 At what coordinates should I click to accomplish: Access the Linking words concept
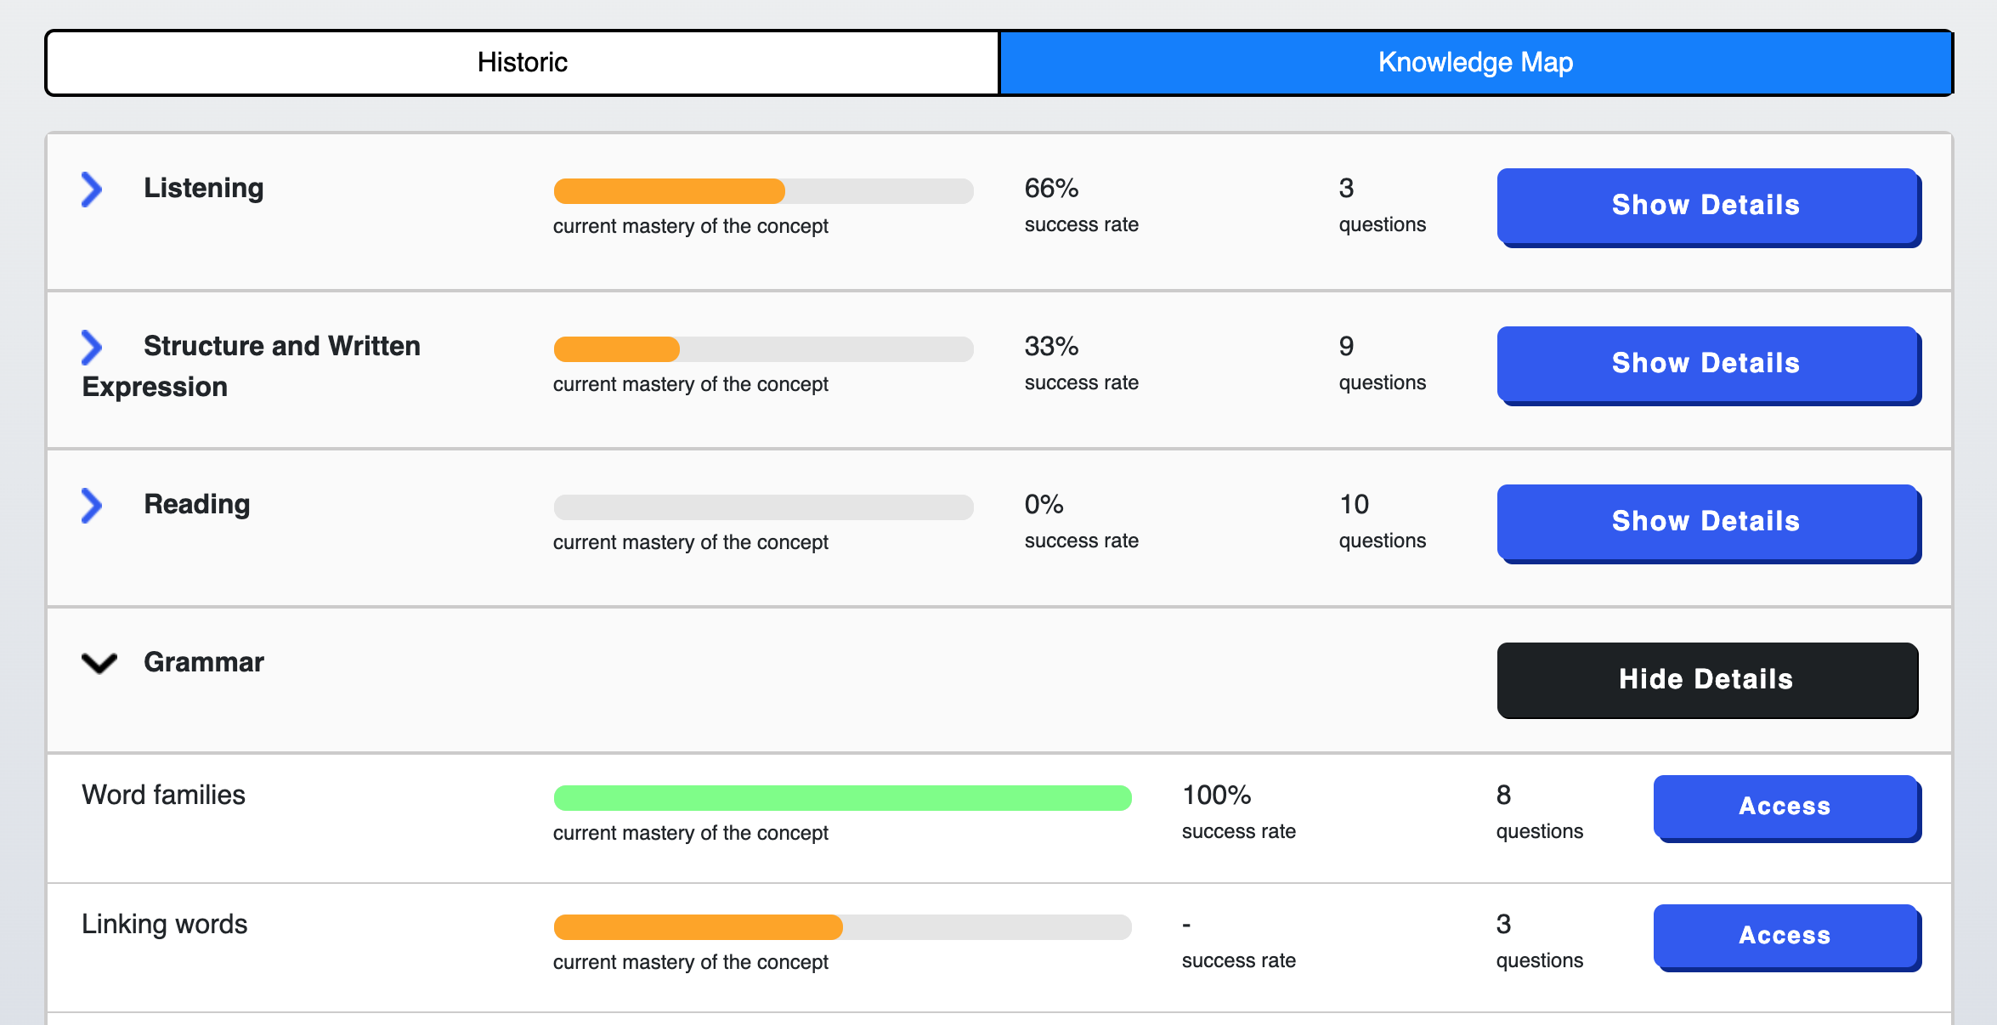click(1785, 936)
